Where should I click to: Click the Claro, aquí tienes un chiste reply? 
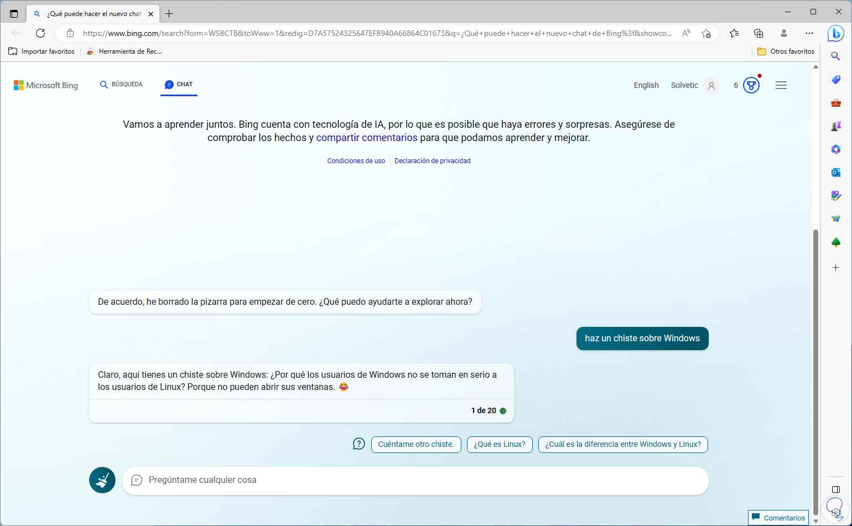click(x=302, y=381)
